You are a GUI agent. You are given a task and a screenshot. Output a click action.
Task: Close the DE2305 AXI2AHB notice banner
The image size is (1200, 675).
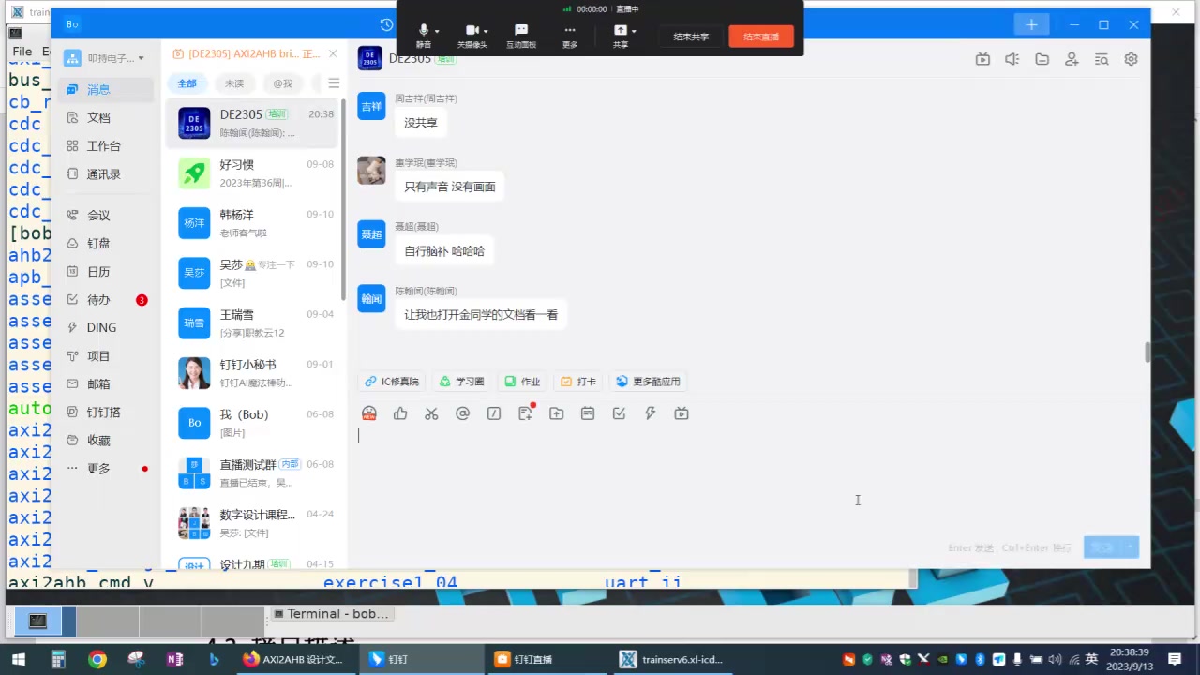point(333,53)
